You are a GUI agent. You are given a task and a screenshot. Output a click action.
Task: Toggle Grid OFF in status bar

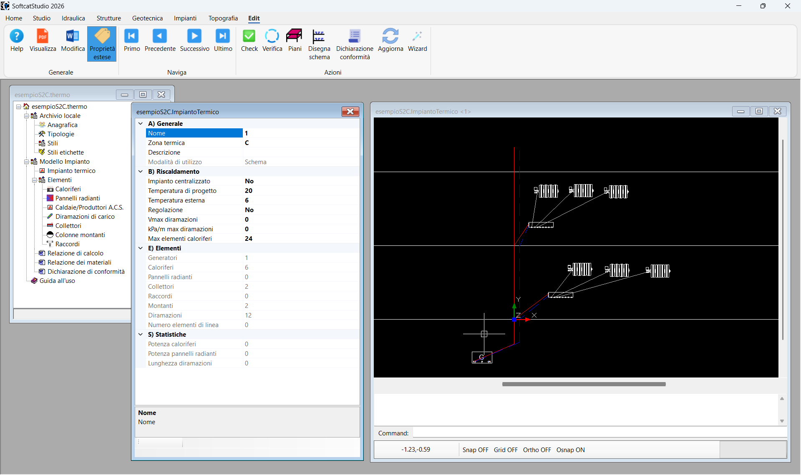pyautogui.click(x=506, y=450)
